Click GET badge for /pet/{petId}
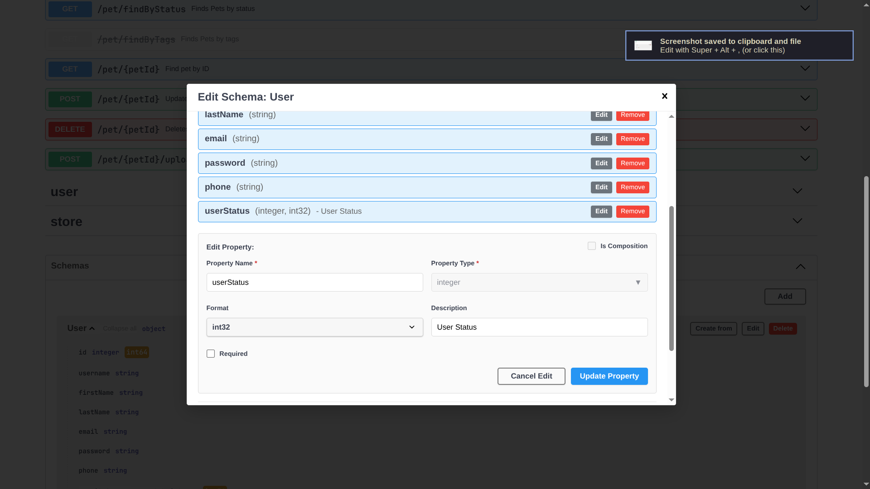Image resolution: width=870 pixels, height=489 pixels. coord(70,69)
